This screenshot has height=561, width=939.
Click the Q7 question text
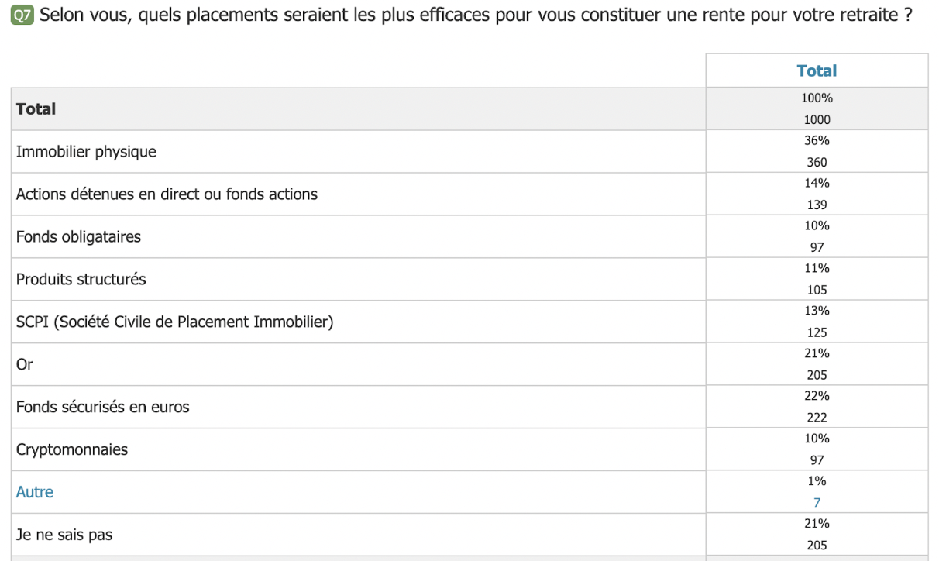[476, 15]
